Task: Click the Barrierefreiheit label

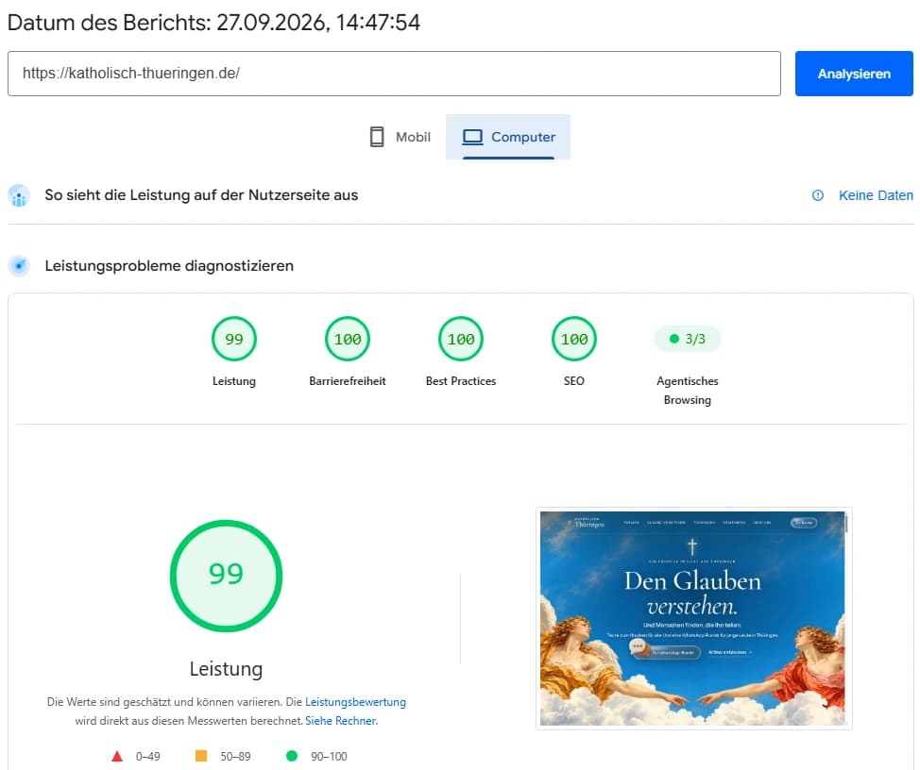Action: [348, 381]
